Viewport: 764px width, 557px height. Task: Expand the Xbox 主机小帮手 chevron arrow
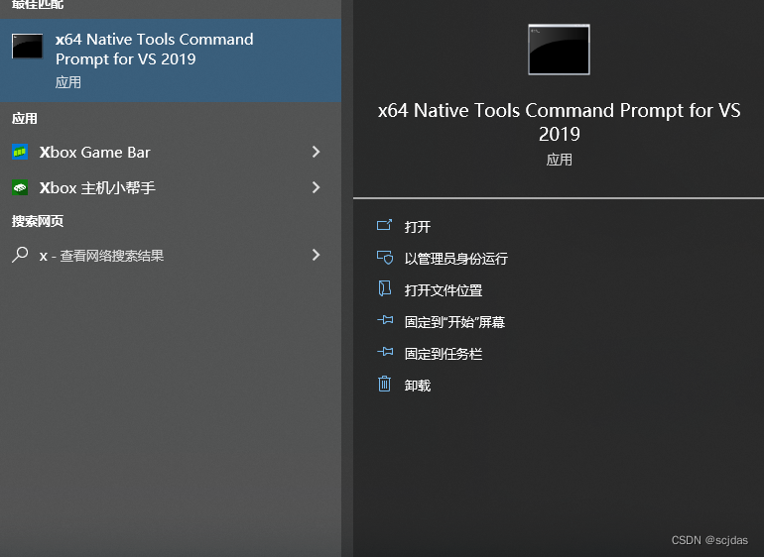click(x=316, y=187)
